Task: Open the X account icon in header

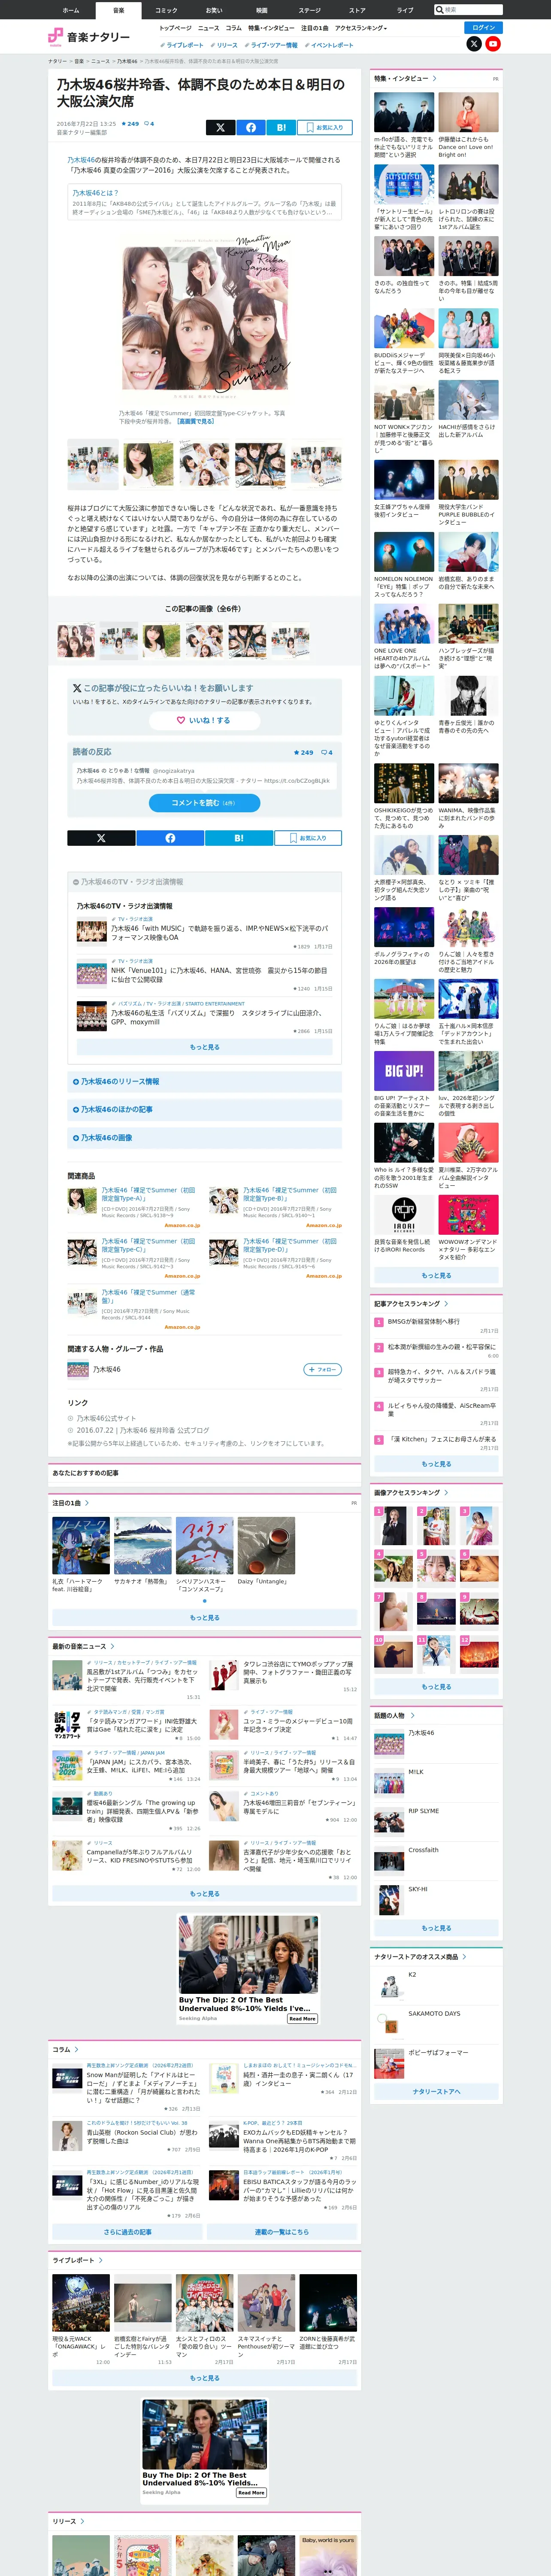Action: [474, 44]
